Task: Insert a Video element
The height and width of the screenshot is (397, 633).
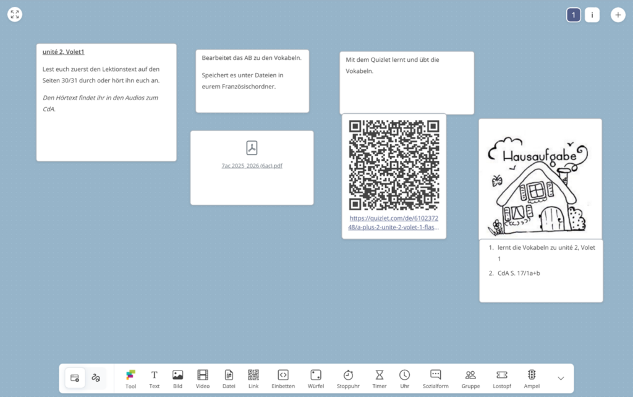Action: click(203, 378)
